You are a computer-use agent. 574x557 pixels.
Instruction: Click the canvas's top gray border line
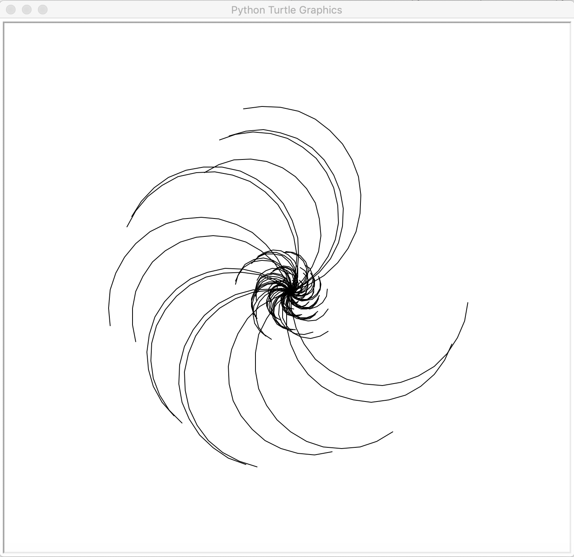coord(287,22)
